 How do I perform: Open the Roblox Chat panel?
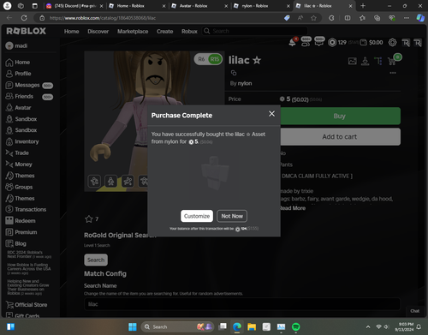415,311
